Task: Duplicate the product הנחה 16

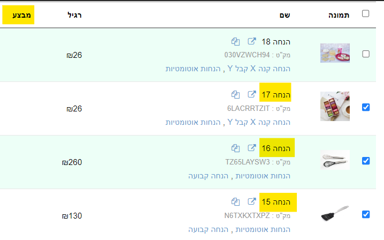Action: coord(235,148)
